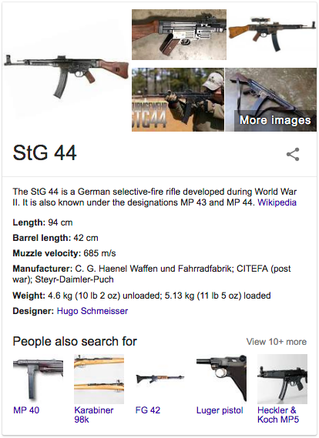
Task: Click the Karabiner 98k rifle image
Action: pyautogui.click(x=99, y=379)
